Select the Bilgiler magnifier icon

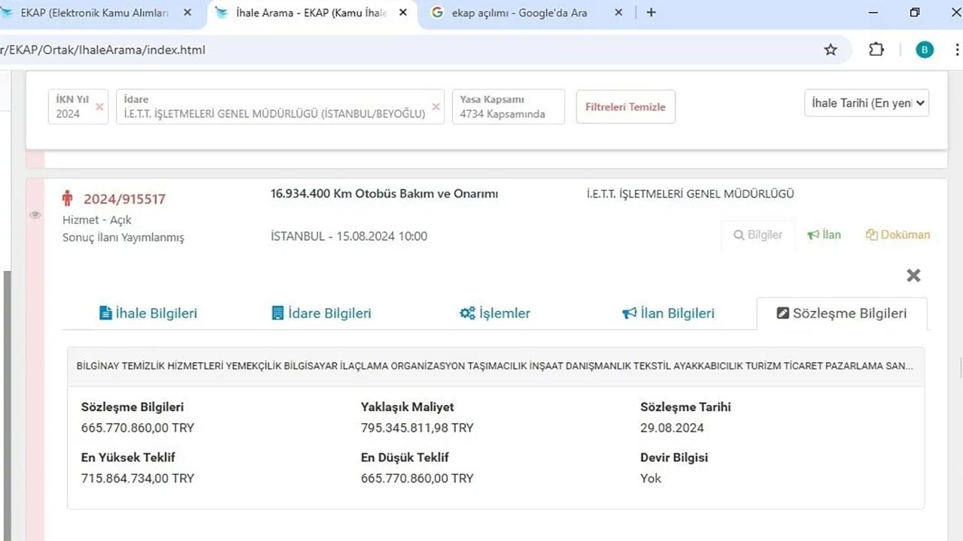coord(739,234)
